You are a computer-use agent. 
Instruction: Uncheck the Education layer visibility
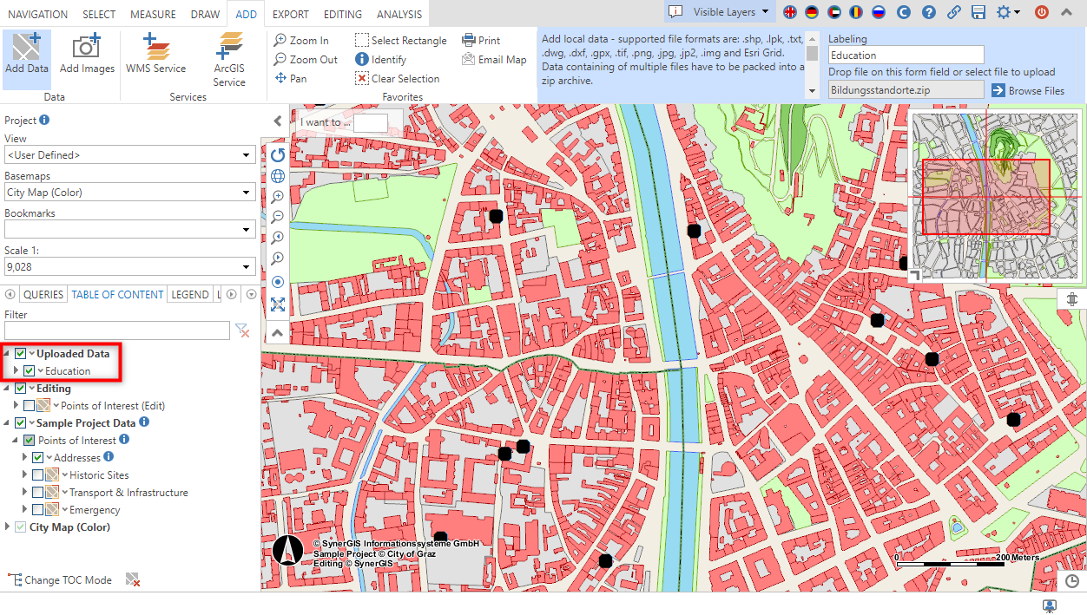(30, 370)
